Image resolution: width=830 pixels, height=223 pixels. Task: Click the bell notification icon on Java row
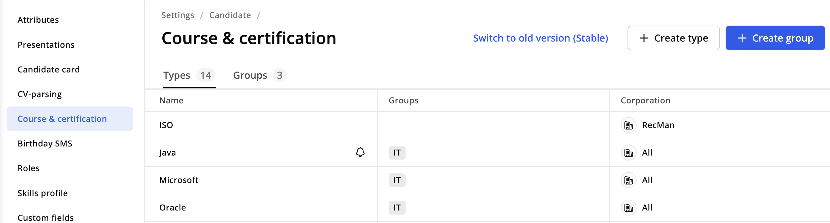point(360,152)
